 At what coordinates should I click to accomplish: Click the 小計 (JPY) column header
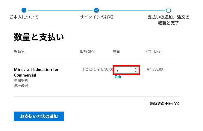(x=154, y=51)
